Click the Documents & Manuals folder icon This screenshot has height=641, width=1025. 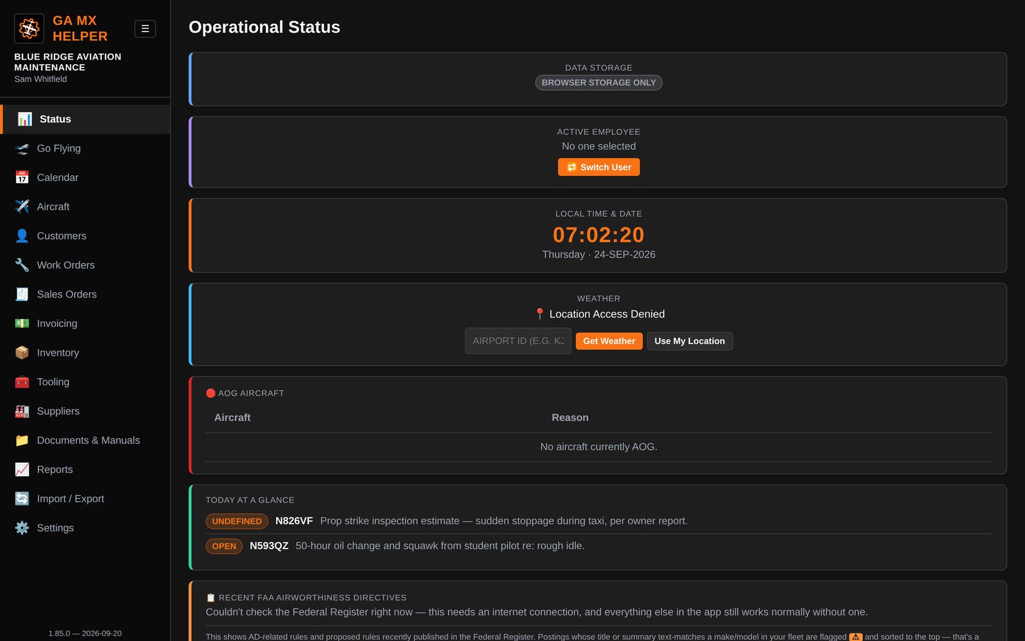(22, 440)
